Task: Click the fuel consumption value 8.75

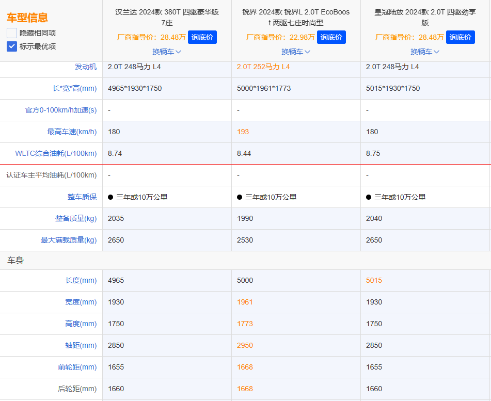Action: (373, 153)
